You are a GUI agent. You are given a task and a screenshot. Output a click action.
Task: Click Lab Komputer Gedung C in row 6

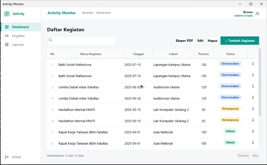(171, 121)
